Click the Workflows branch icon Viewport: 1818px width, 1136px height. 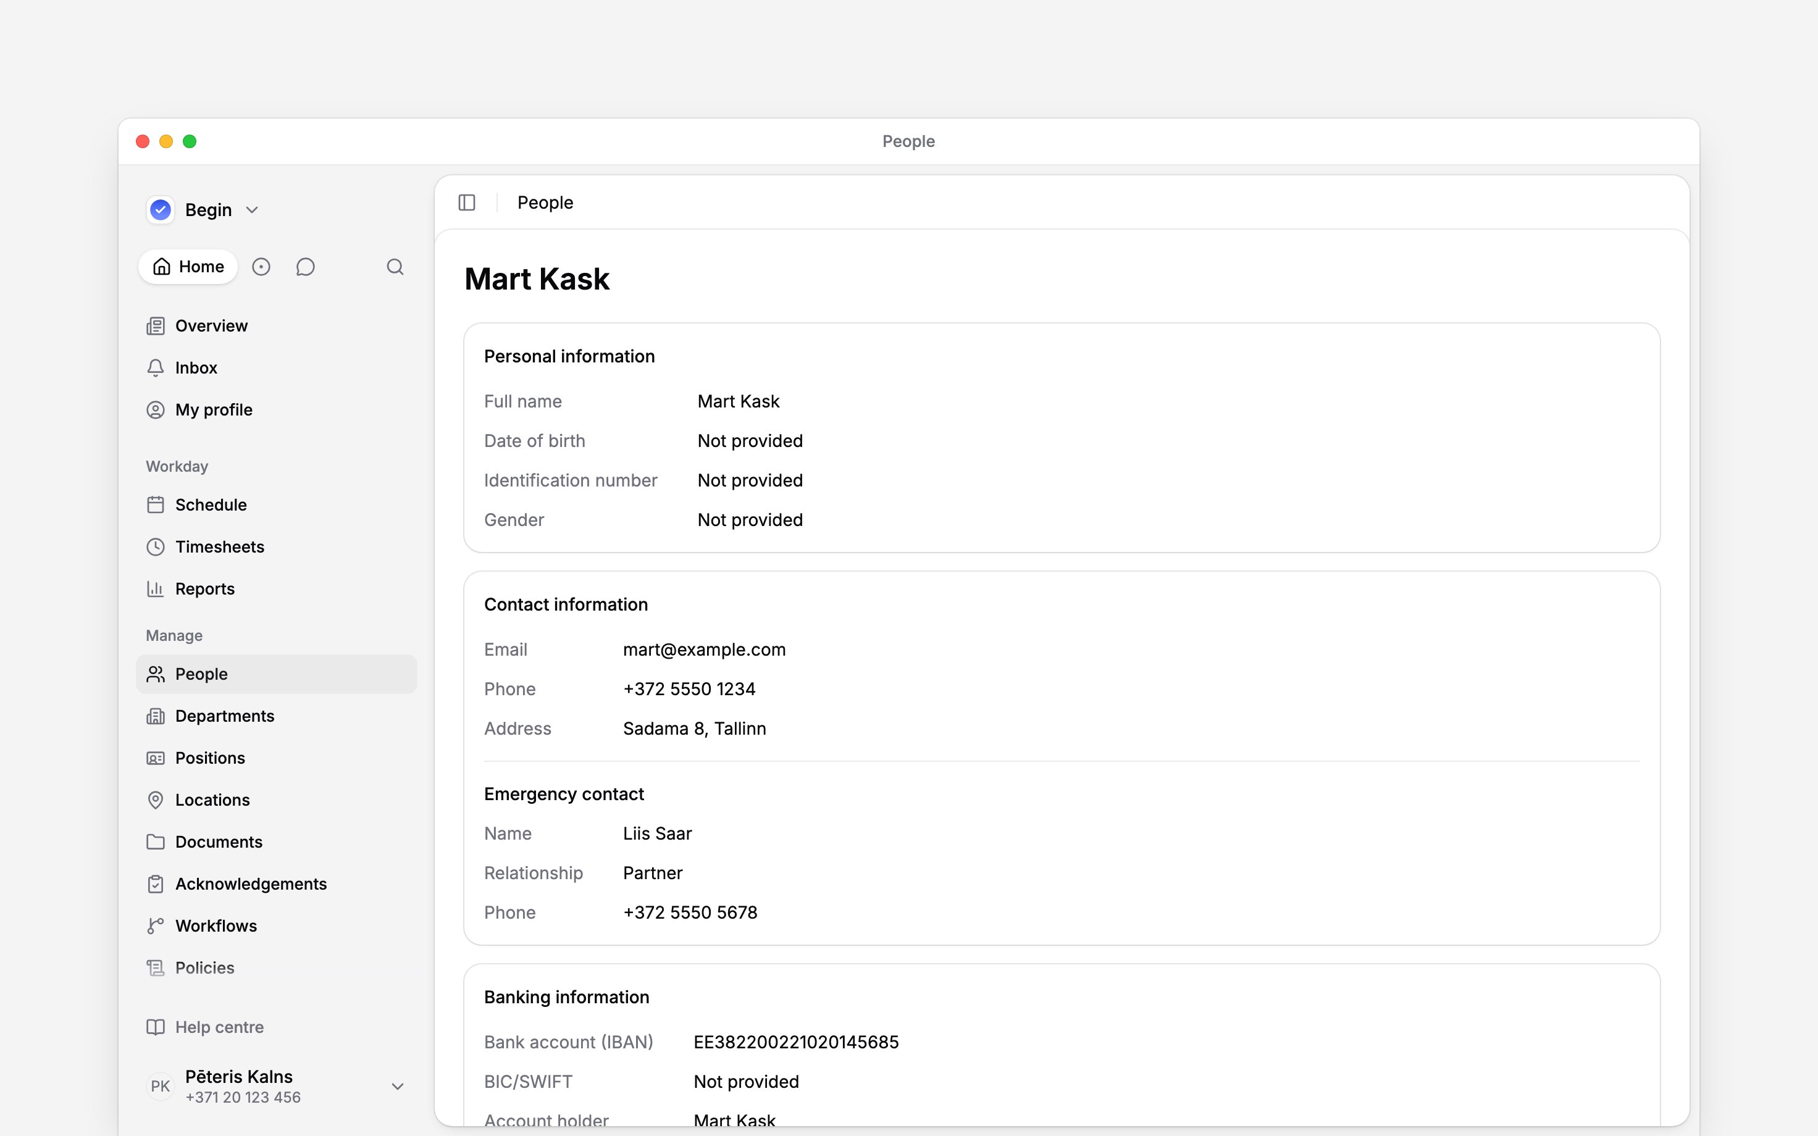click(x=156, y=926)
